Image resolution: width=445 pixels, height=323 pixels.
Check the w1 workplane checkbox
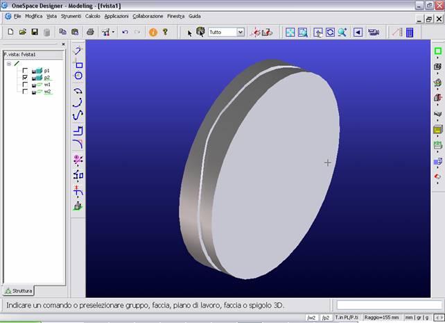(25, 85)
